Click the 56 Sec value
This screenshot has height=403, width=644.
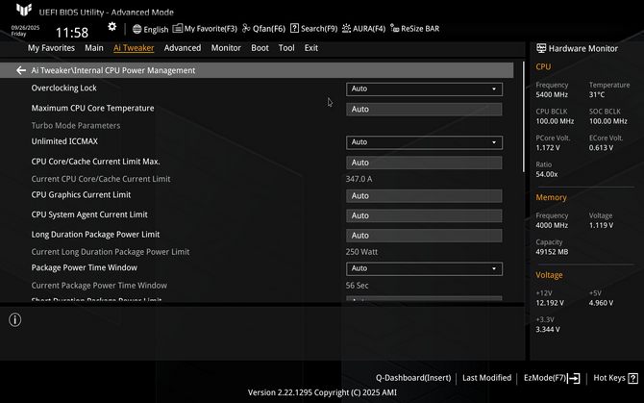coord(357,286)
